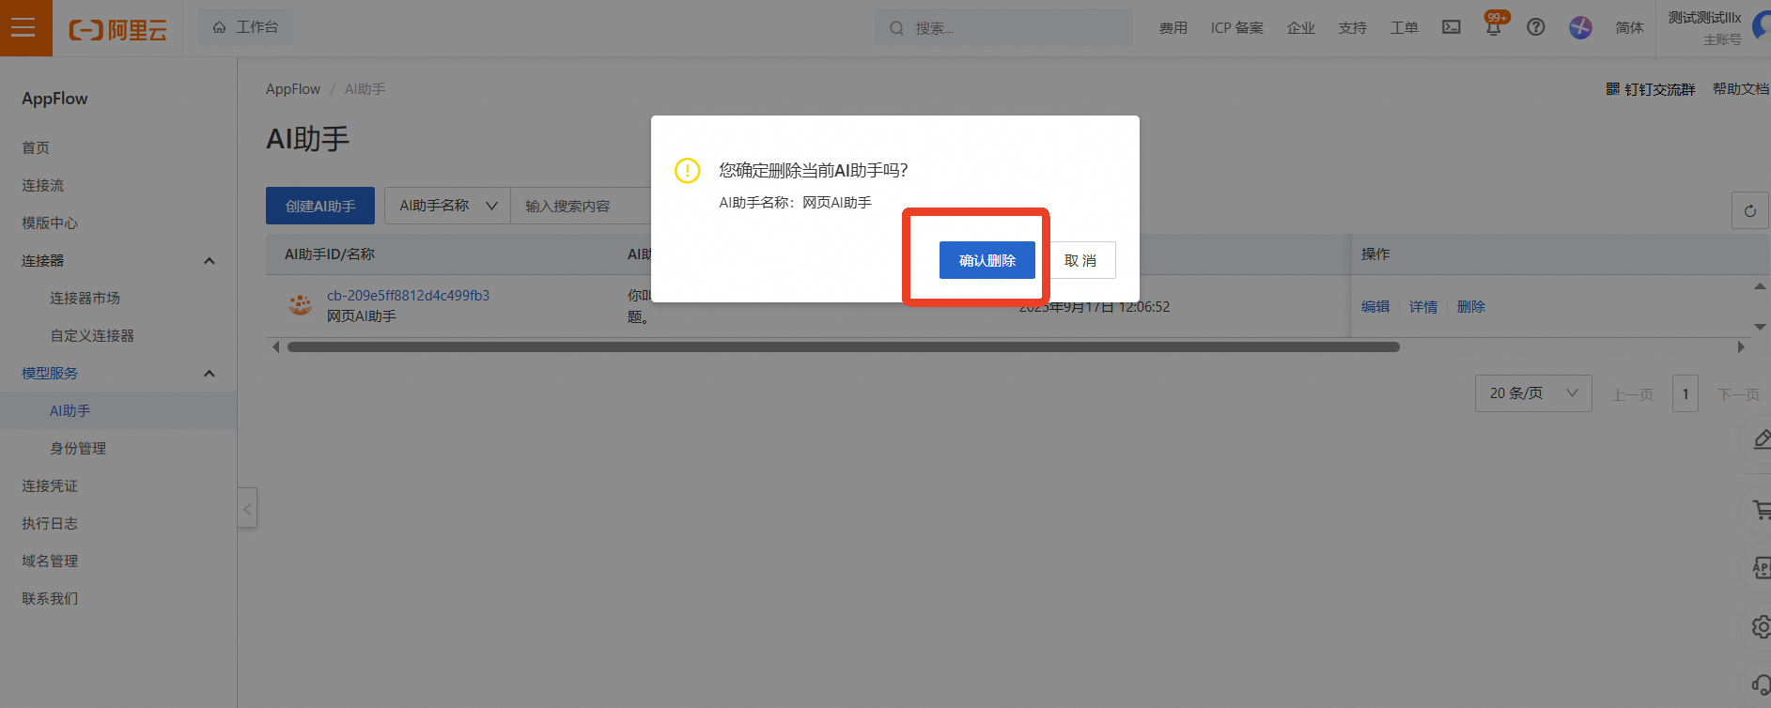Click the operations column scroll up arrow

pyautogui.click(x=1760, y=286)
